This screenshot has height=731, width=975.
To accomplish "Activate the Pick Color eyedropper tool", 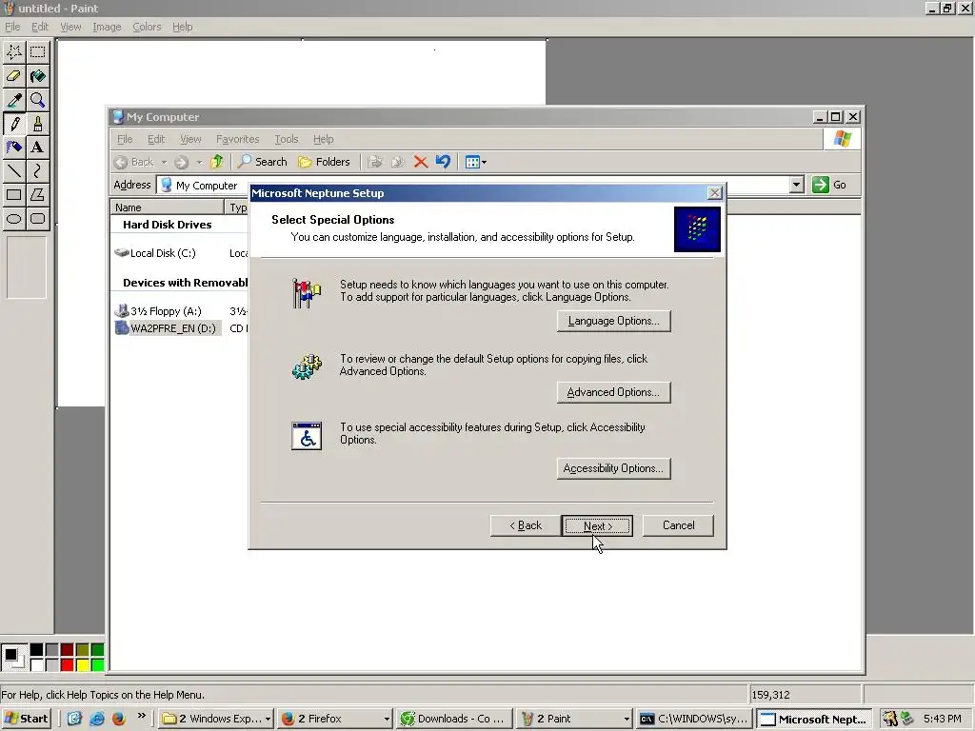I will click(14, 100).
